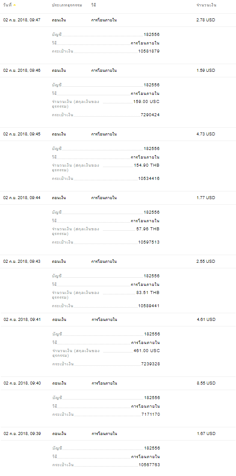This screenshot has width=236, height=476.
Task: Sort by the ประเภทธุรกรรม column header
Action: click(x=67, y=5)
